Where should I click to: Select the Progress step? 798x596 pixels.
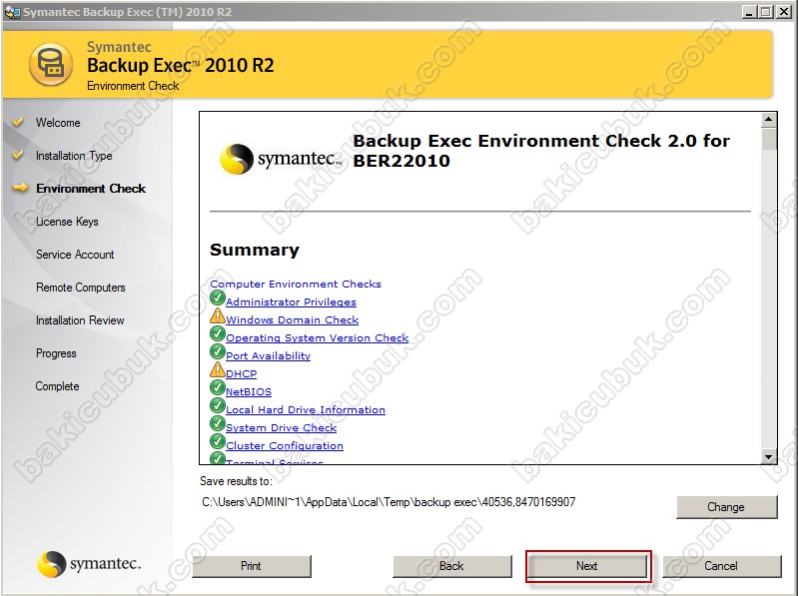56,353
